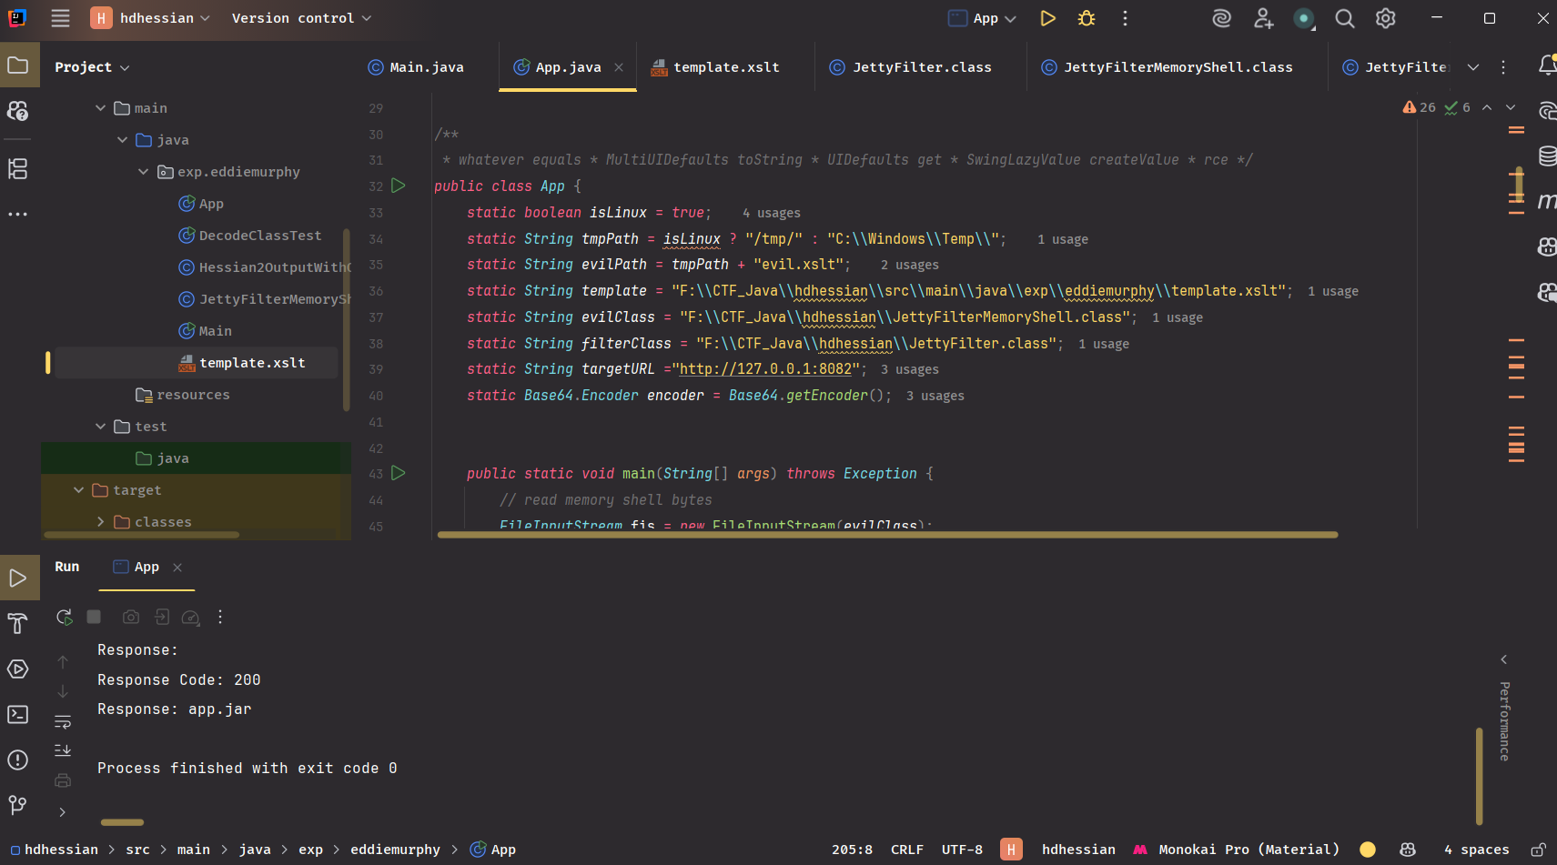This screenshot has width=1557, height=865.
Task: Click the thread dump camera icon
Action: tap(131, 618)
